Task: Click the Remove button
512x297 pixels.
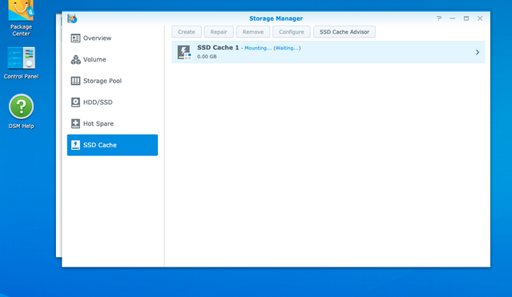Action: [253, 32]
